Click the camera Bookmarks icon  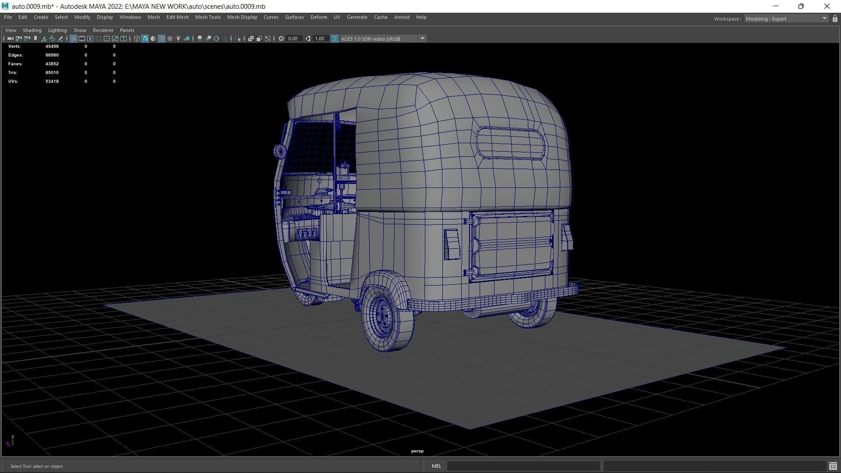point(35,39)
